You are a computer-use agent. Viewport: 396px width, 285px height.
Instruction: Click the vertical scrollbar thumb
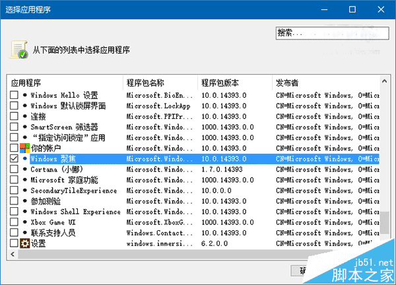click(x=384, y=222)
